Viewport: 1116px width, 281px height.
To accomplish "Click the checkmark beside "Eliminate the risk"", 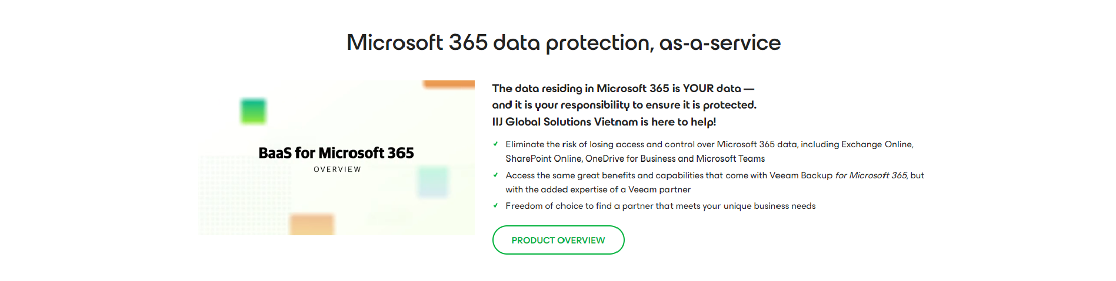I will [495, 144].
